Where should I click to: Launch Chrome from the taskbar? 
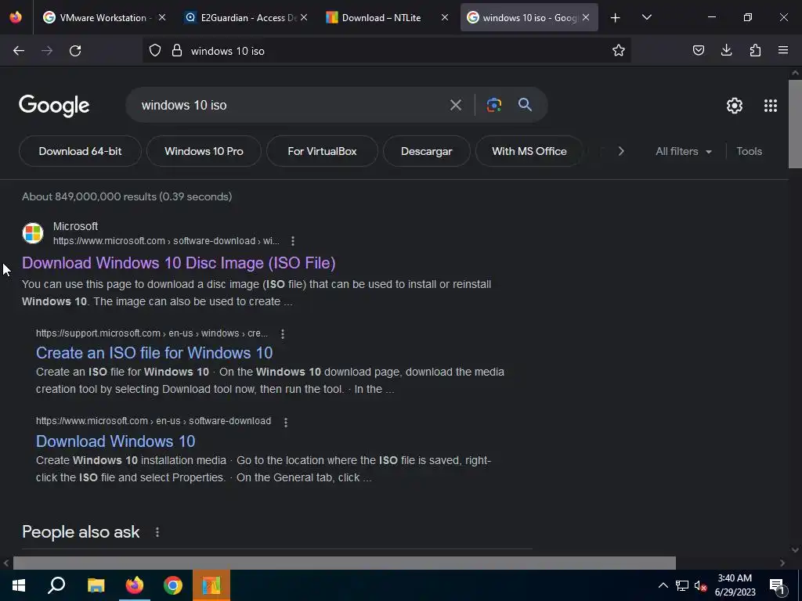(x=173, y=585)
